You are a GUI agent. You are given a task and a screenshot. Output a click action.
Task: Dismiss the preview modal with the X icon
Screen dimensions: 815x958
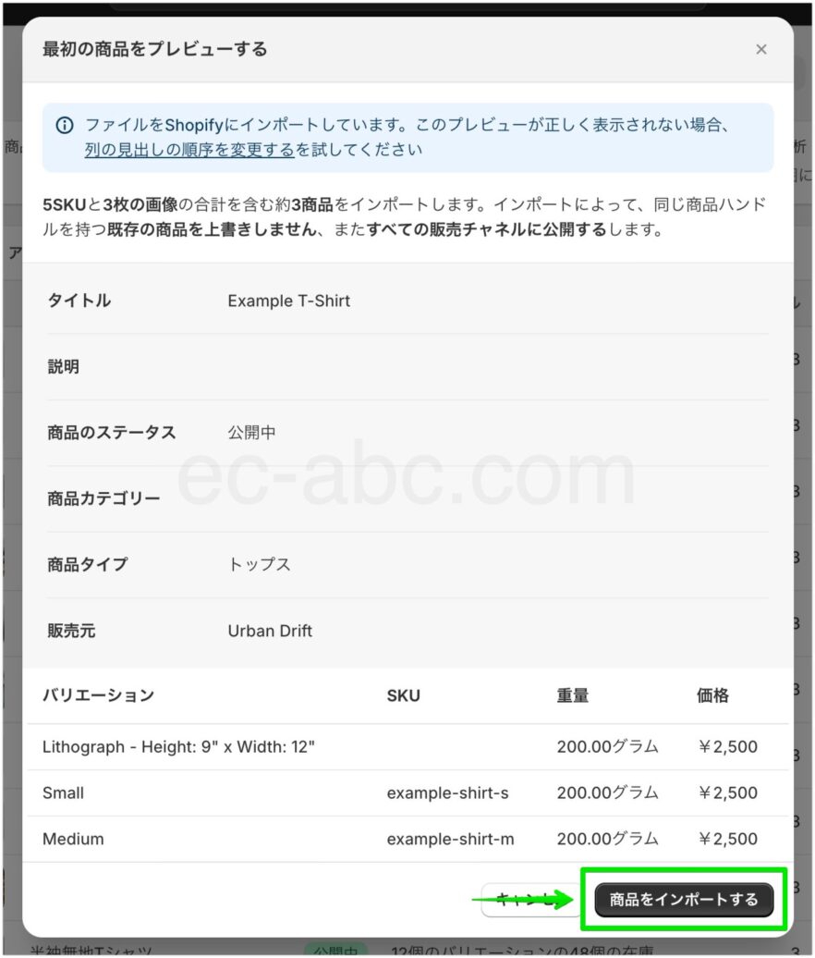760,49
